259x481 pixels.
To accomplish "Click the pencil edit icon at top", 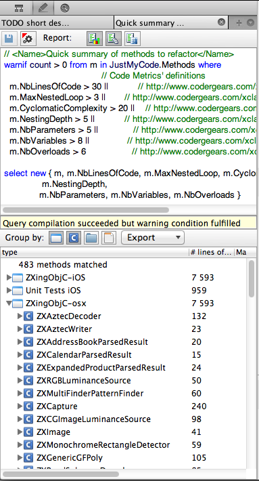I will (42, 8).
